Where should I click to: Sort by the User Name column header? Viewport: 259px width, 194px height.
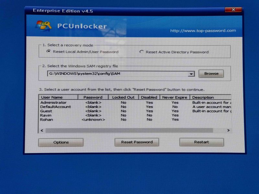tap(58, 97)
